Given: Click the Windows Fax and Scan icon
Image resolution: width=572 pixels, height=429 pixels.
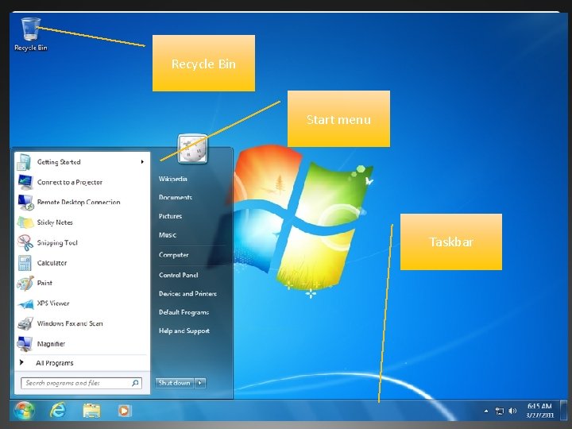Looking at the screenshot, I should (25, 323).
